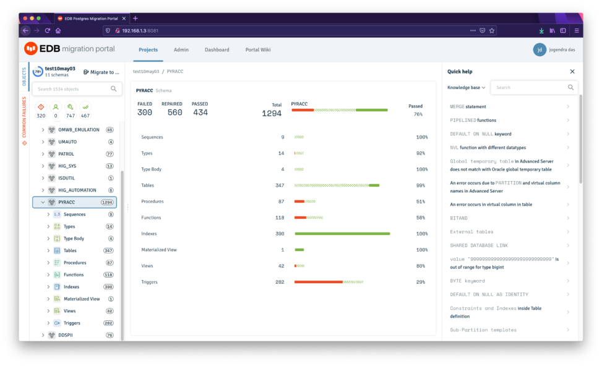Open the Portal Wiki tab

(258, 50)
